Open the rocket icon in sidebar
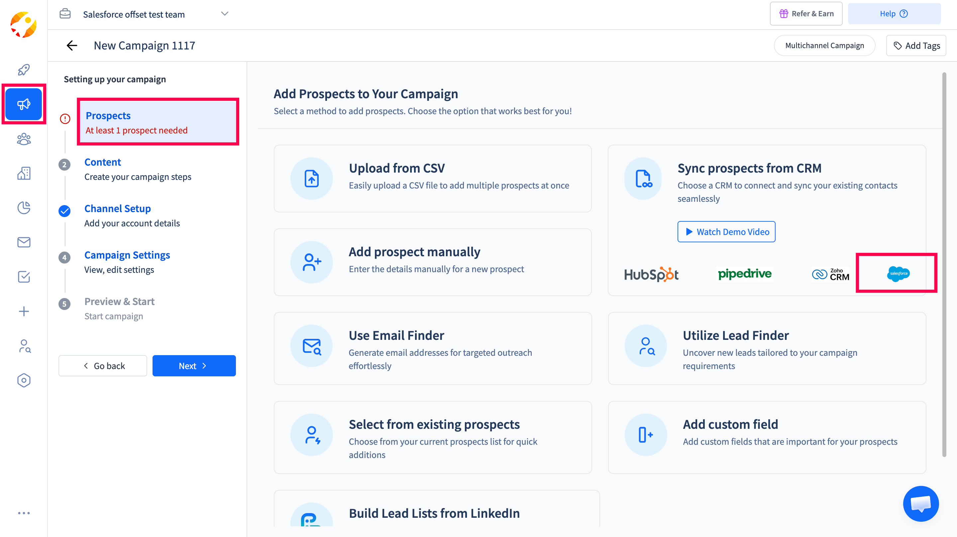The height and width of the screenshot is (537, 957). pyautogui.click(x=24, y=69)
